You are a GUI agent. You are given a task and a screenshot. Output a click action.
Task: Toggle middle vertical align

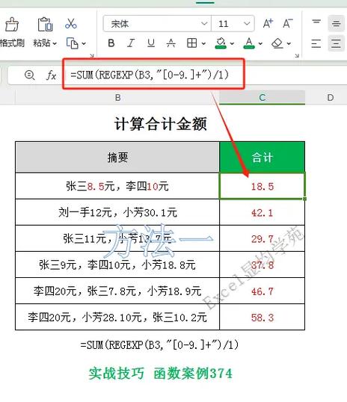tap(336, 24)
